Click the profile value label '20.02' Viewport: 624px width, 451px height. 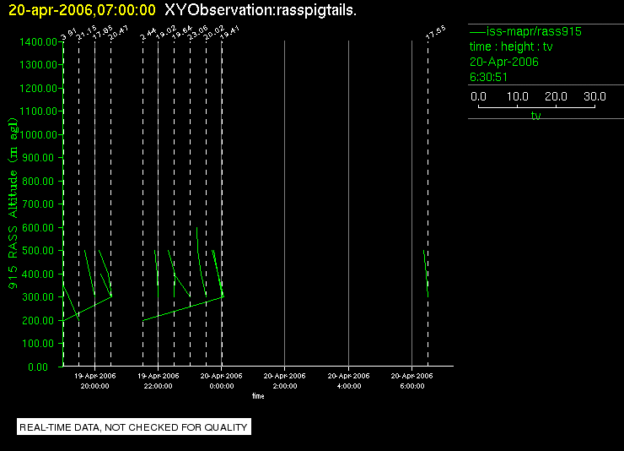[x=213, y=33]
